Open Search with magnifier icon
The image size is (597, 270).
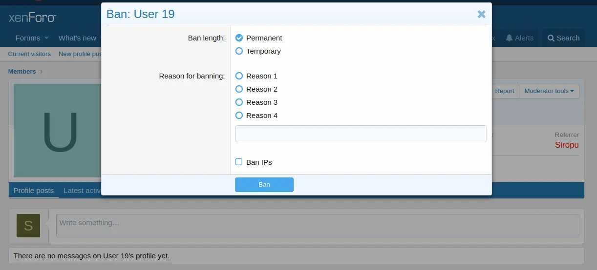(563, 38)
